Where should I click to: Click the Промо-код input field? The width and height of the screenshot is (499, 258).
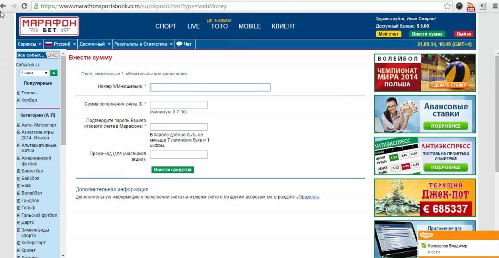coord(178,155)
